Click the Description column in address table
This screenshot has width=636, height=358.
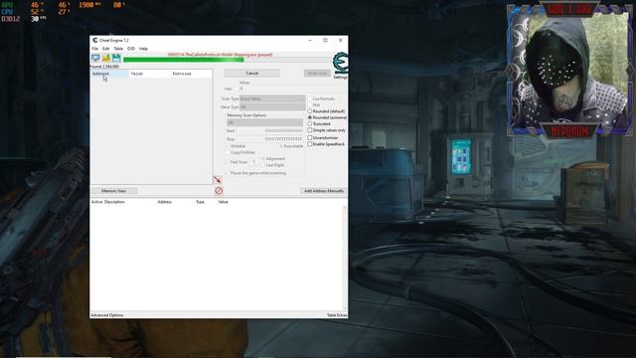114,202
